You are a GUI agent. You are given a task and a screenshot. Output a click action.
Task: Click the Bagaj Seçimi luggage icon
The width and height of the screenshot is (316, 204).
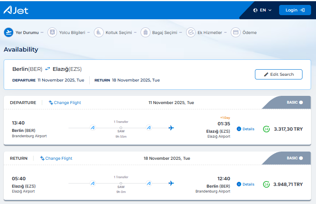pyautogui.click(x=145, y=32)
